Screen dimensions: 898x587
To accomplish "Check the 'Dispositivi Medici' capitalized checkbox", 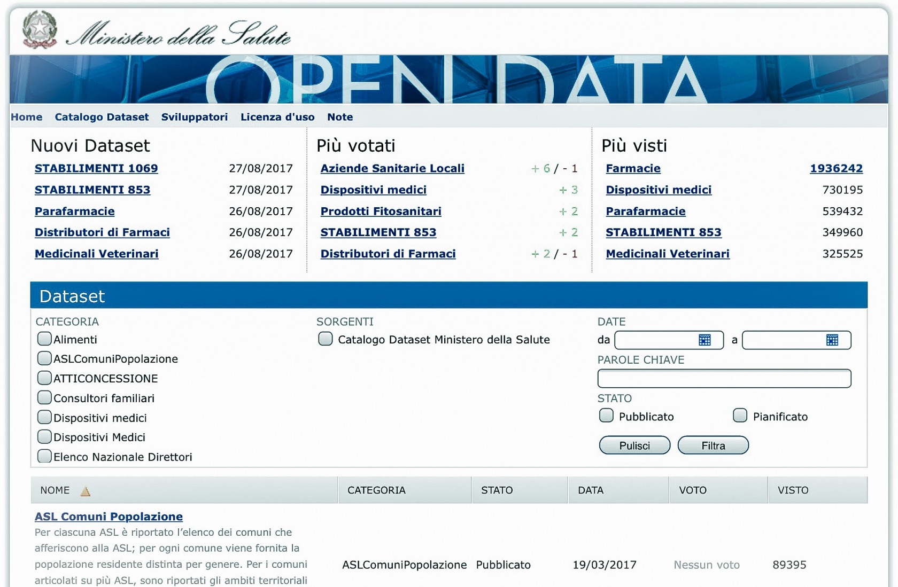I will 44,436.
